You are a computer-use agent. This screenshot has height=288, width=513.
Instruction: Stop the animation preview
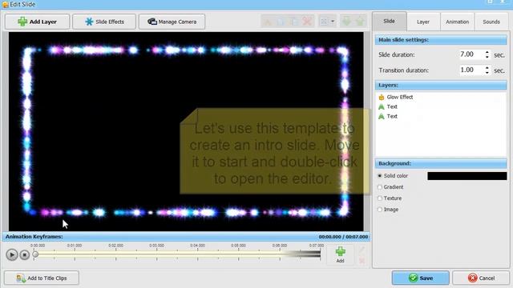point(25,254)
